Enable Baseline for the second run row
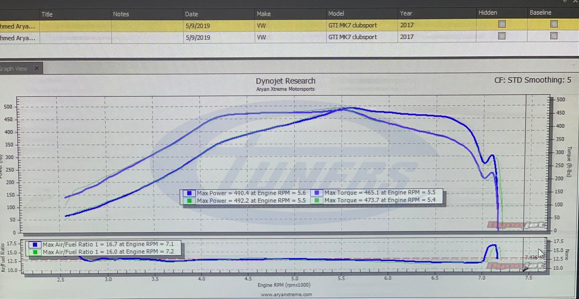The width and height of the screenshot is (579, 299). pos(554,36)
